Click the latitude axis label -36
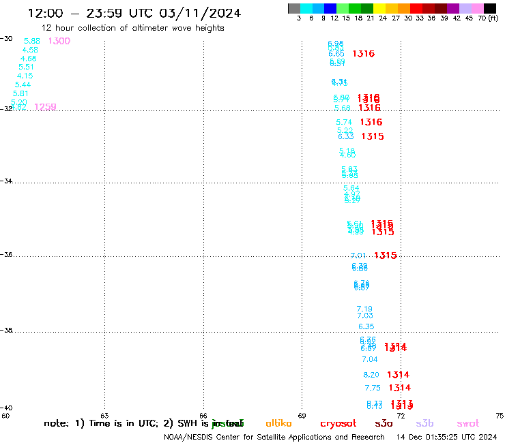Screen dimensions: 505x443 coord(6,255)
